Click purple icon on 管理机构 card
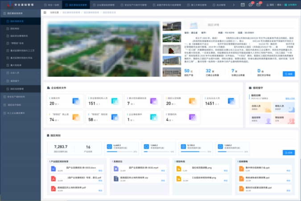Viewport: 301px width, 201px height. (193, 117)
